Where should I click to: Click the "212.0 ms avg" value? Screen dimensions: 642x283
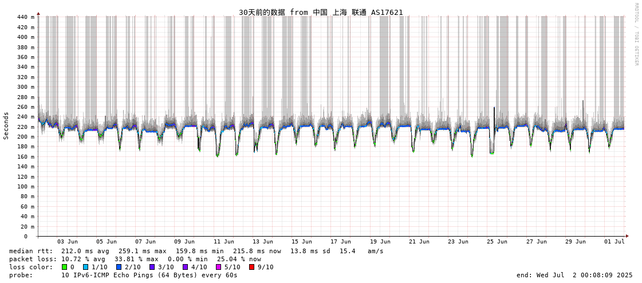(85, 251)
